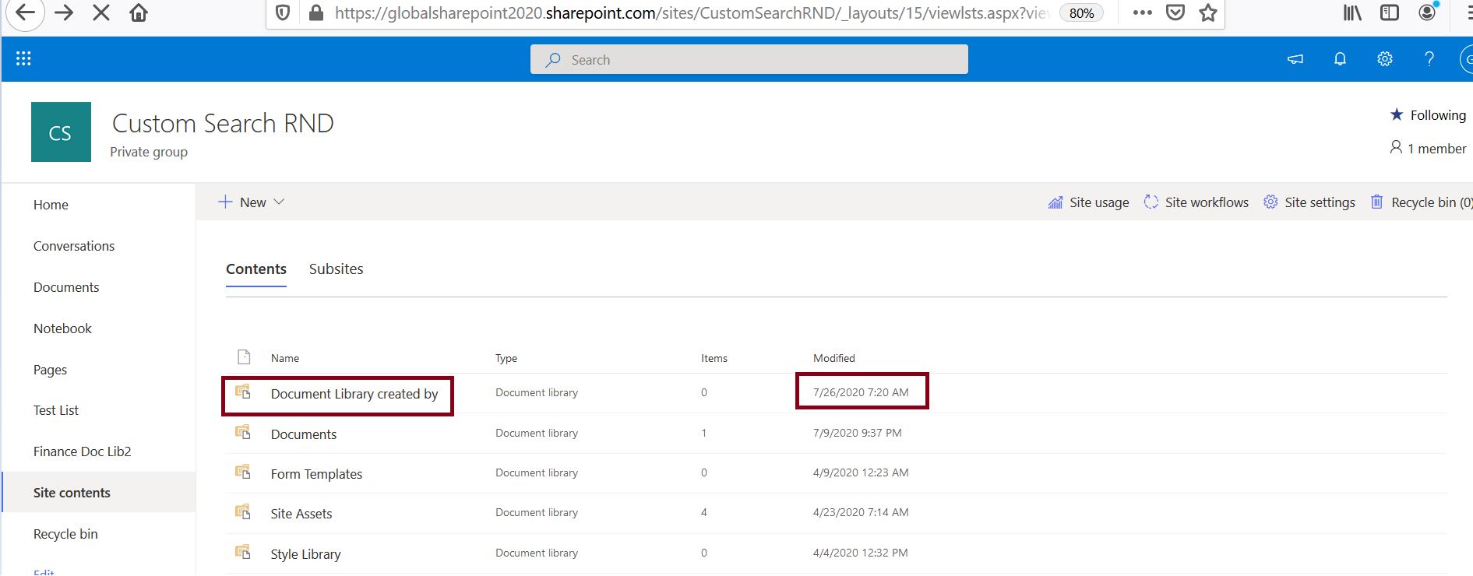
Task: Toggle the browser sidebar icon
Action: point(1389,12)
